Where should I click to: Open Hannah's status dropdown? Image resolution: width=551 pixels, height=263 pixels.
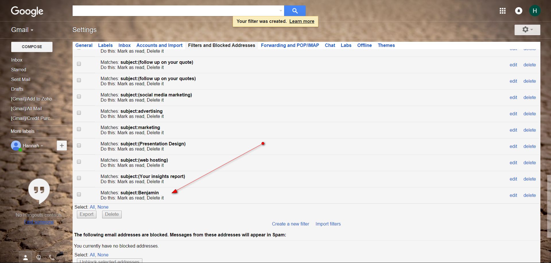pyautogui.click(x=42, y=146)
